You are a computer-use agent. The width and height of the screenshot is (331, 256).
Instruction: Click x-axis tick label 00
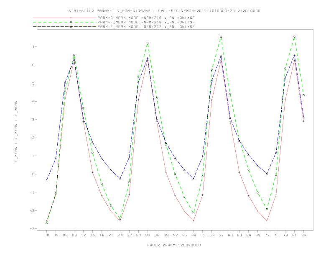pos(47,235)
